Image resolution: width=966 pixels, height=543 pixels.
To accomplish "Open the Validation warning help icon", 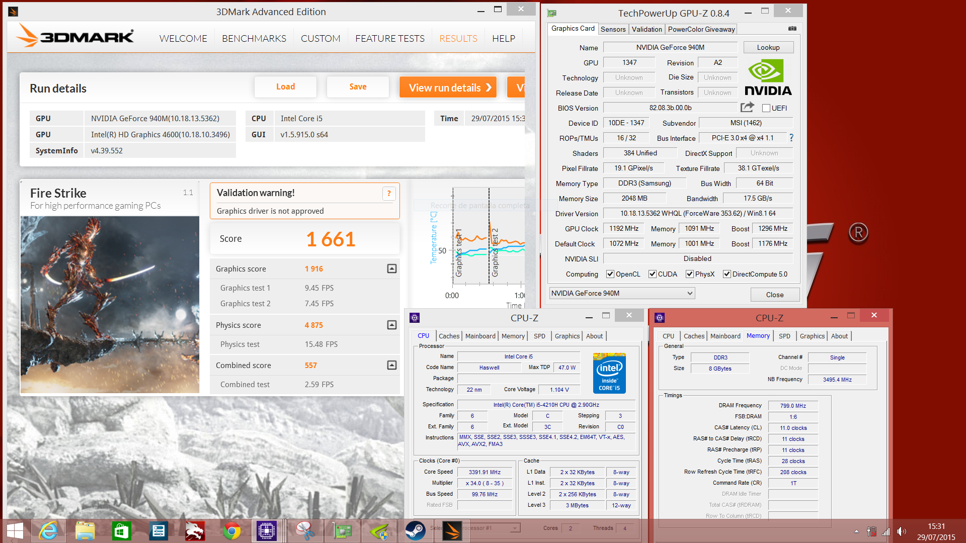I will [x=389, y=194].
